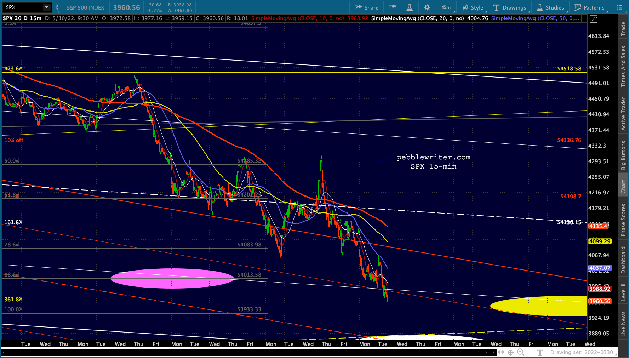The image size is (629, 358).
Task: Click the symbol link clip icon
Action: click(57, 7)
